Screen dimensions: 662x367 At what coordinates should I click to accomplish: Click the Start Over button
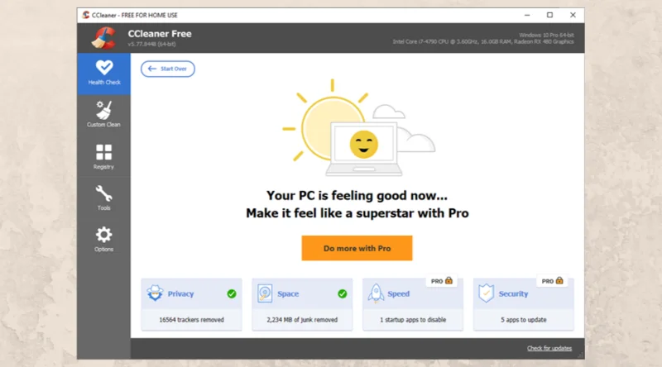coord(168,69)
